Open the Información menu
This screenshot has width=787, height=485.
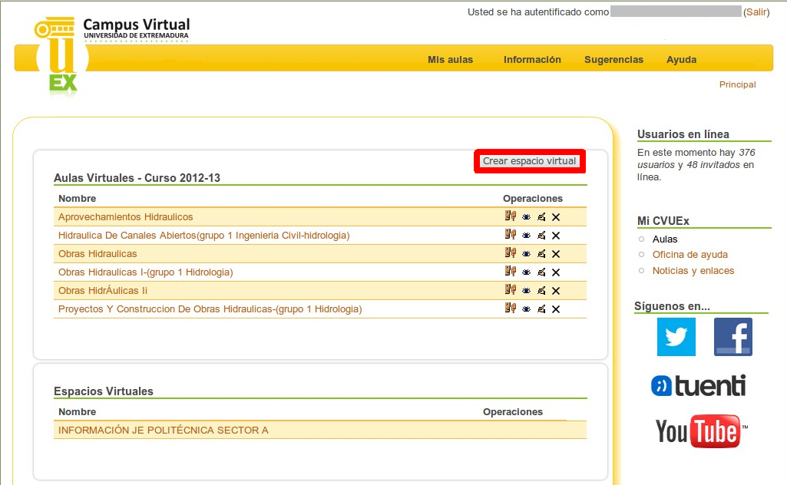click(x=532, y=60)
